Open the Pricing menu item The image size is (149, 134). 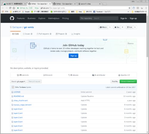click(x=66, y=18)
